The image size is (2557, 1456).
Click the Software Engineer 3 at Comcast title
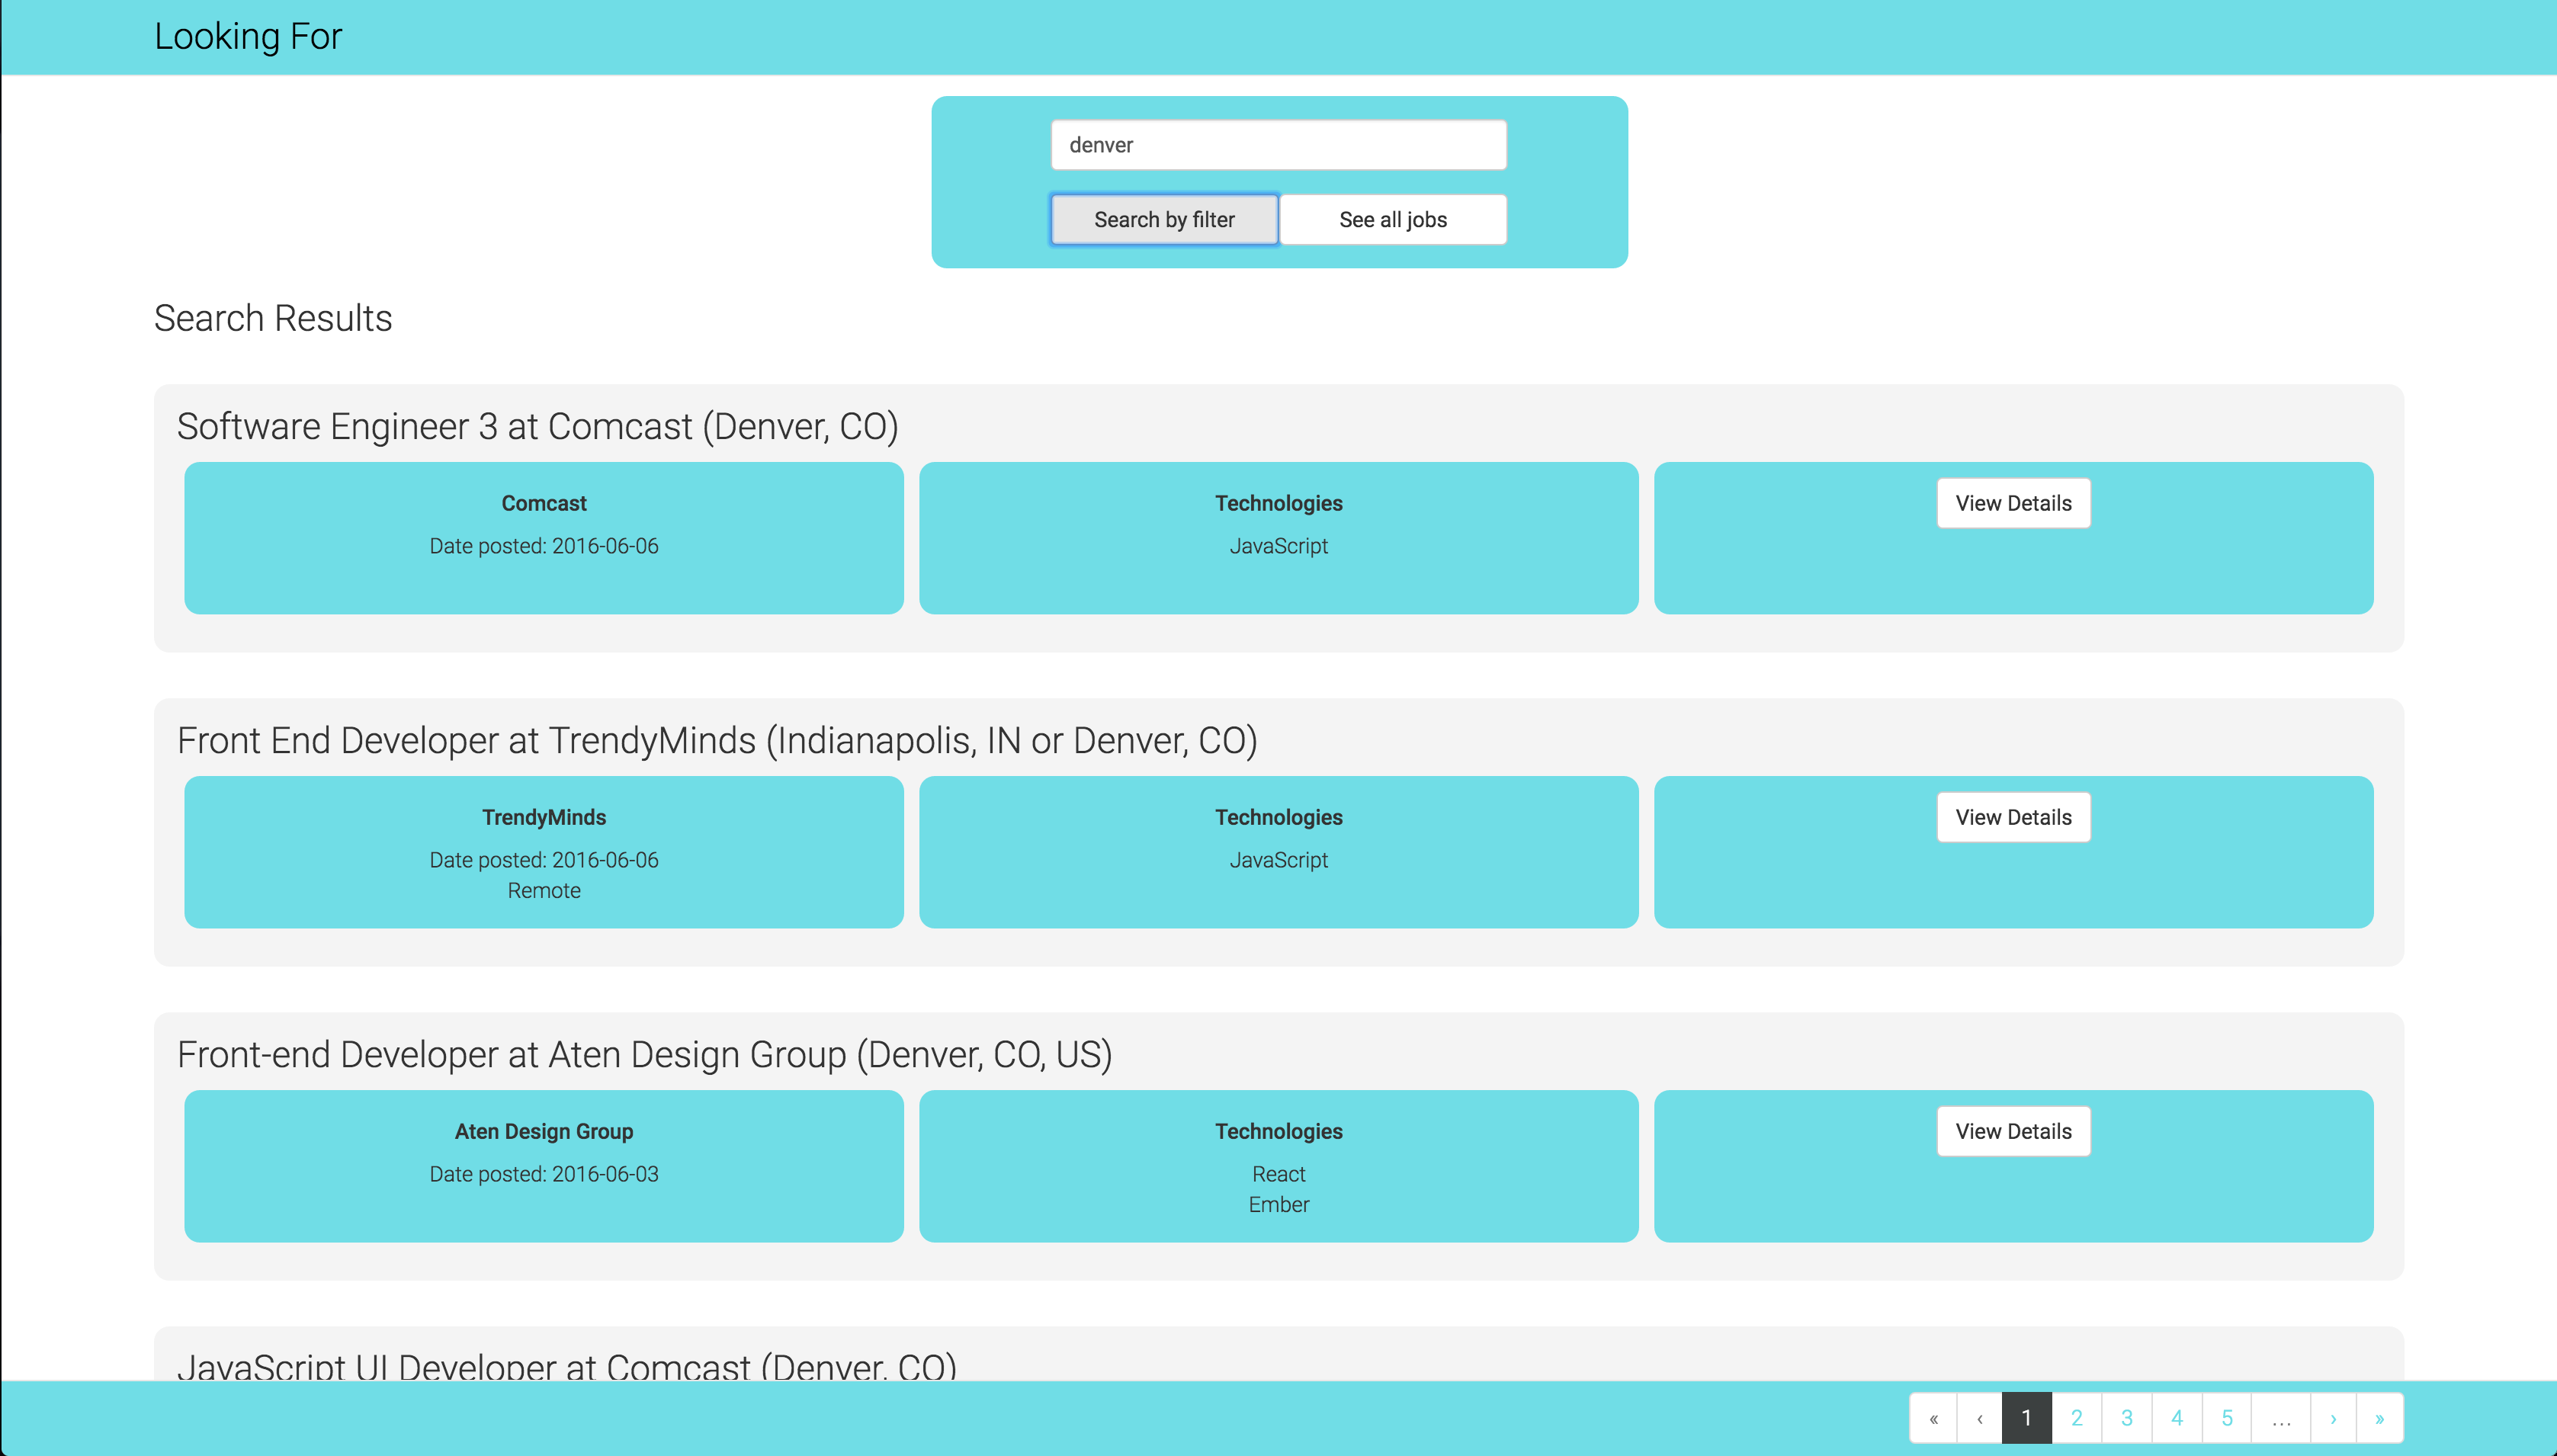click(537, 427)
